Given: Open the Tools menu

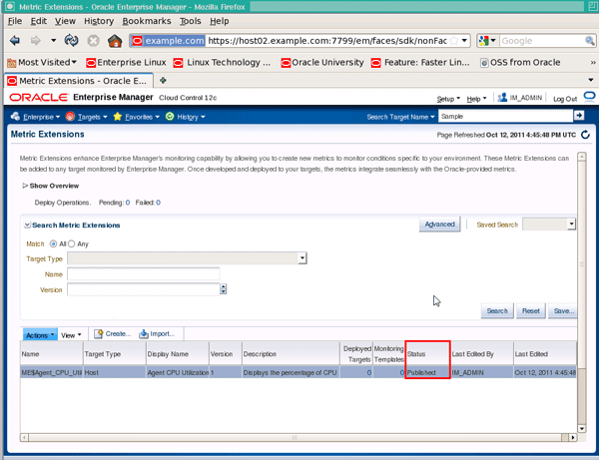Looking at the screenshot, I should pyautogui.click(x=191, y=21).
